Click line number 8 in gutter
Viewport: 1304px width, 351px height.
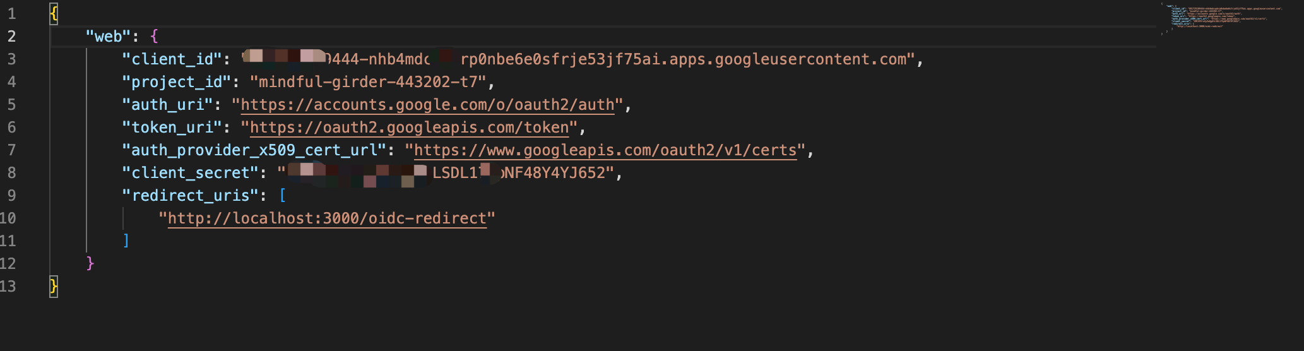pyautogui.click(x=11, y=173)
